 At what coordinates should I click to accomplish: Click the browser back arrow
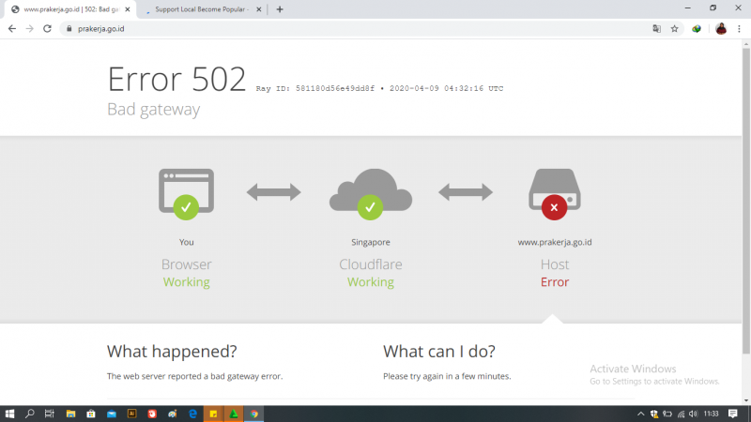pyautogui.click(x=12, y=28)
